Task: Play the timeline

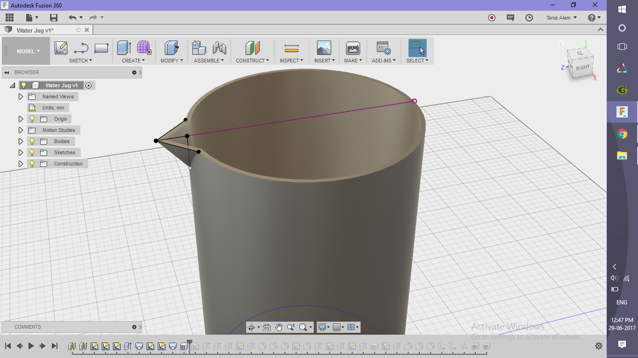Action: 31,346
